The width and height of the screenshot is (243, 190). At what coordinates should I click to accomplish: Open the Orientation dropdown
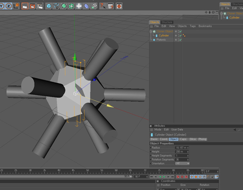pyautogui.click(x=182, y=163)
